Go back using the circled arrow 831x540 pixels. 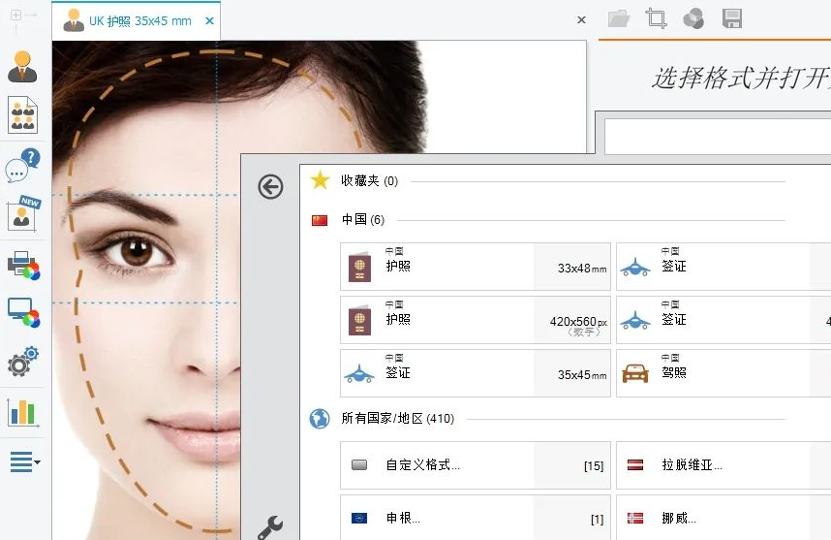pos(270,187)
